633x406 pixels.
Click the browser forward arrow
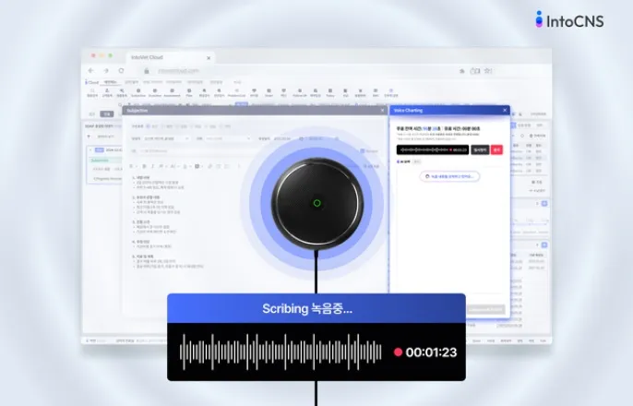point(106,71)
